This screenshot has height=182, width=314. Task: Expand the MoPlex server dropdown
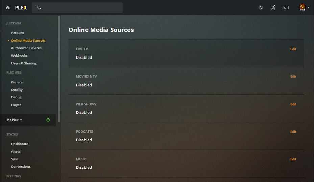[x=14, y=120]
